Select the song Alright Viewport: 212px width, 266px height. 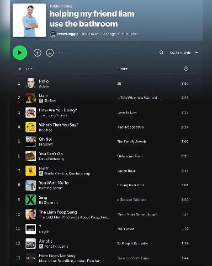pos(45,241)
